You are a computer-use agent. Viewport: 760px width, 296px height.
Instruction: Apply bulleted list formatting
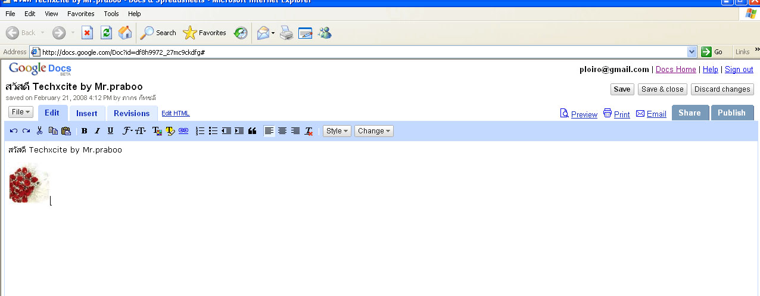coord(213,131)
